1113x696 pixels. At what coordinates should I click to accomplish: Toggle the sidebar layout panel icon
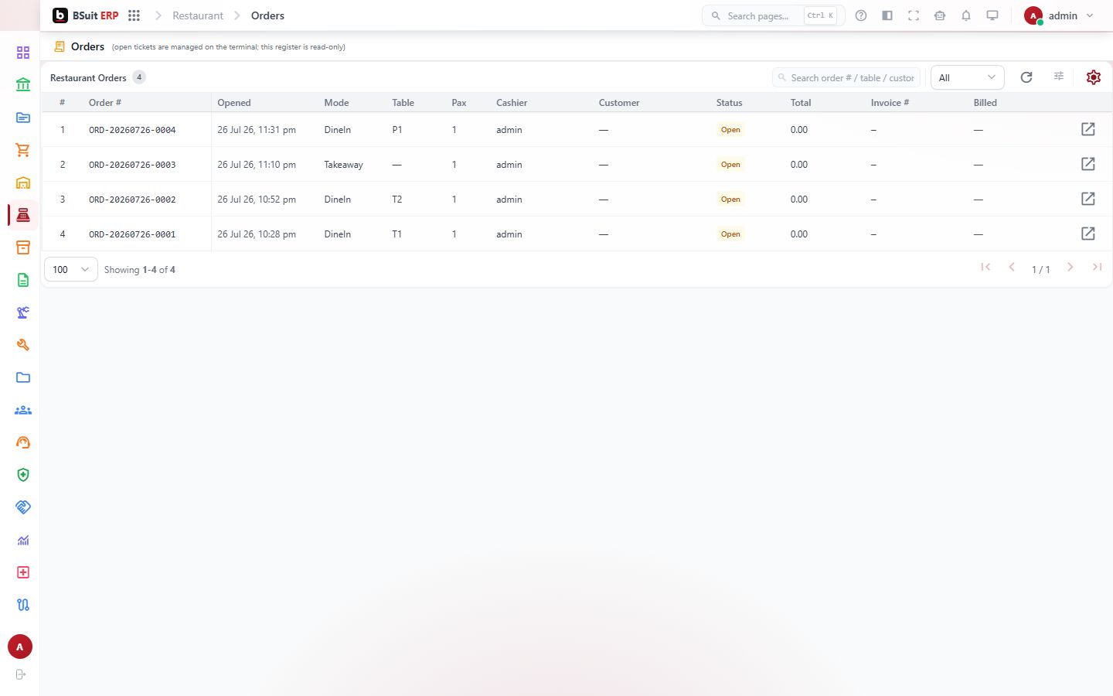pos(887,15)
